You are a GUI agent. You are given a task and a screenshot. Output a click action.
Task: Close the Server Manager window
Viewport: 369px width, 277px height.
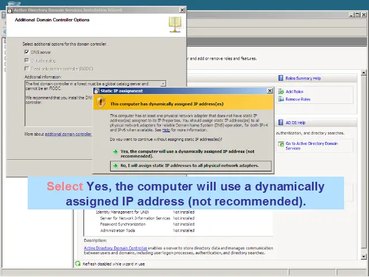tap(364, 14)
